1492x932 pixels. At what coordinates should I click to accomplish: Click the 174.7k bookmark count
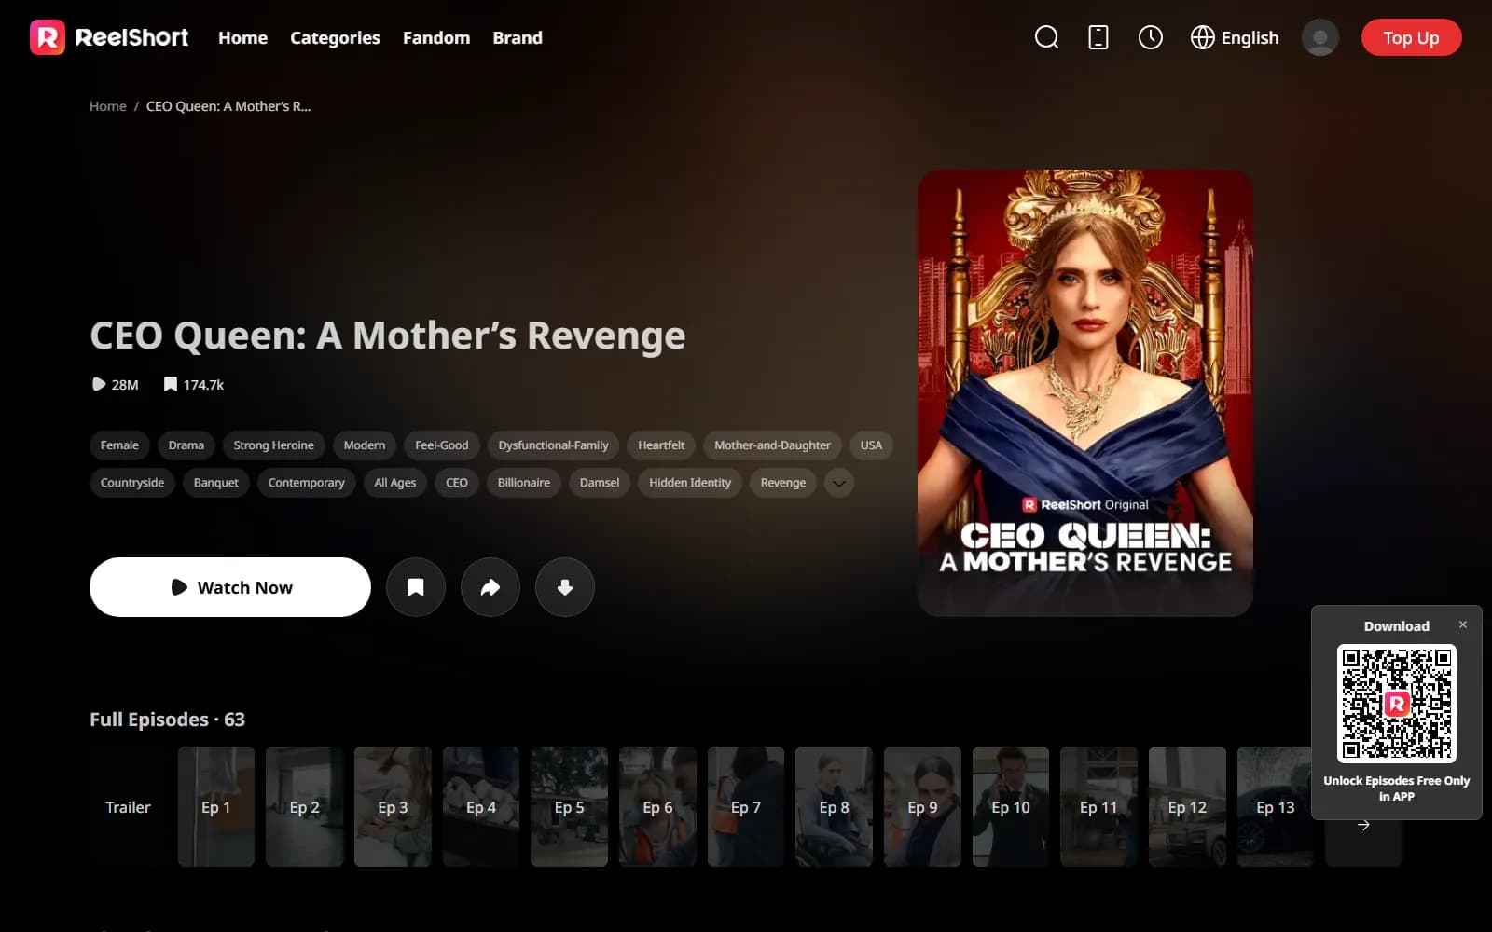coord(194,384)
